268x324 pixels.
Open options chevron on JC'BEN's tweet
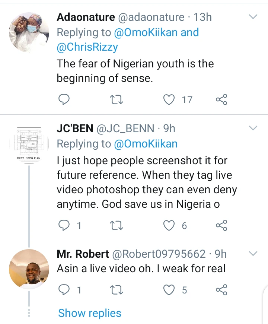[253, 128]
